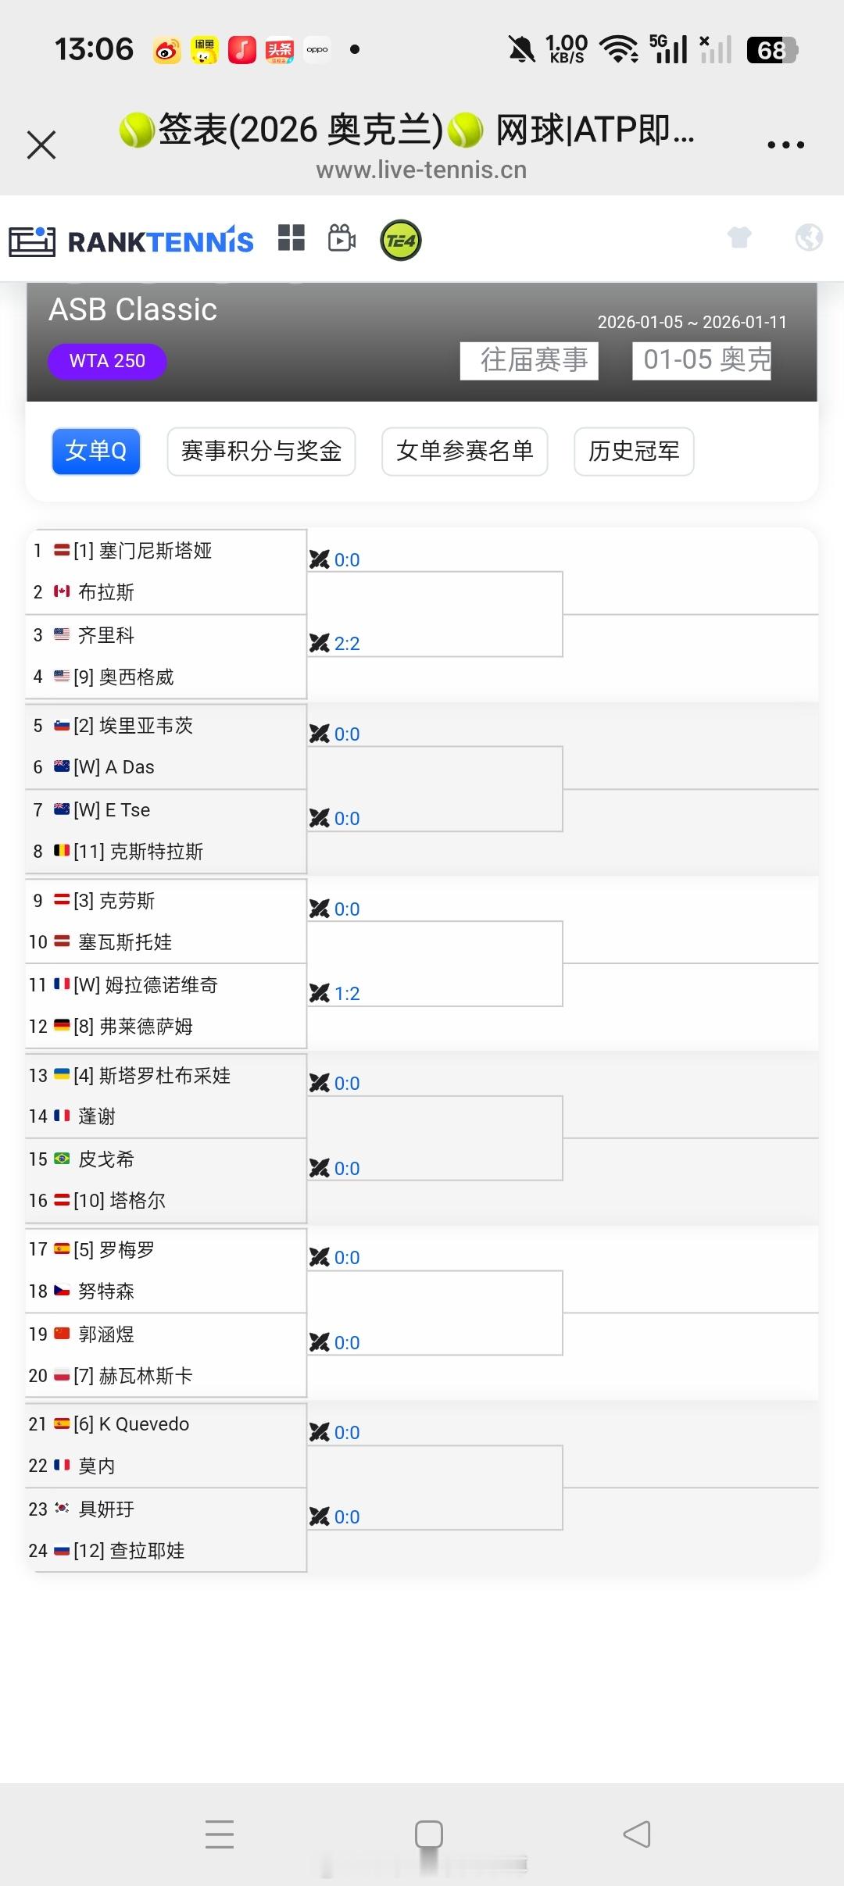Viewport: 844px width, 1886px height.
Task: Tap the t-shirt theme icon
Action: point(739,237)
